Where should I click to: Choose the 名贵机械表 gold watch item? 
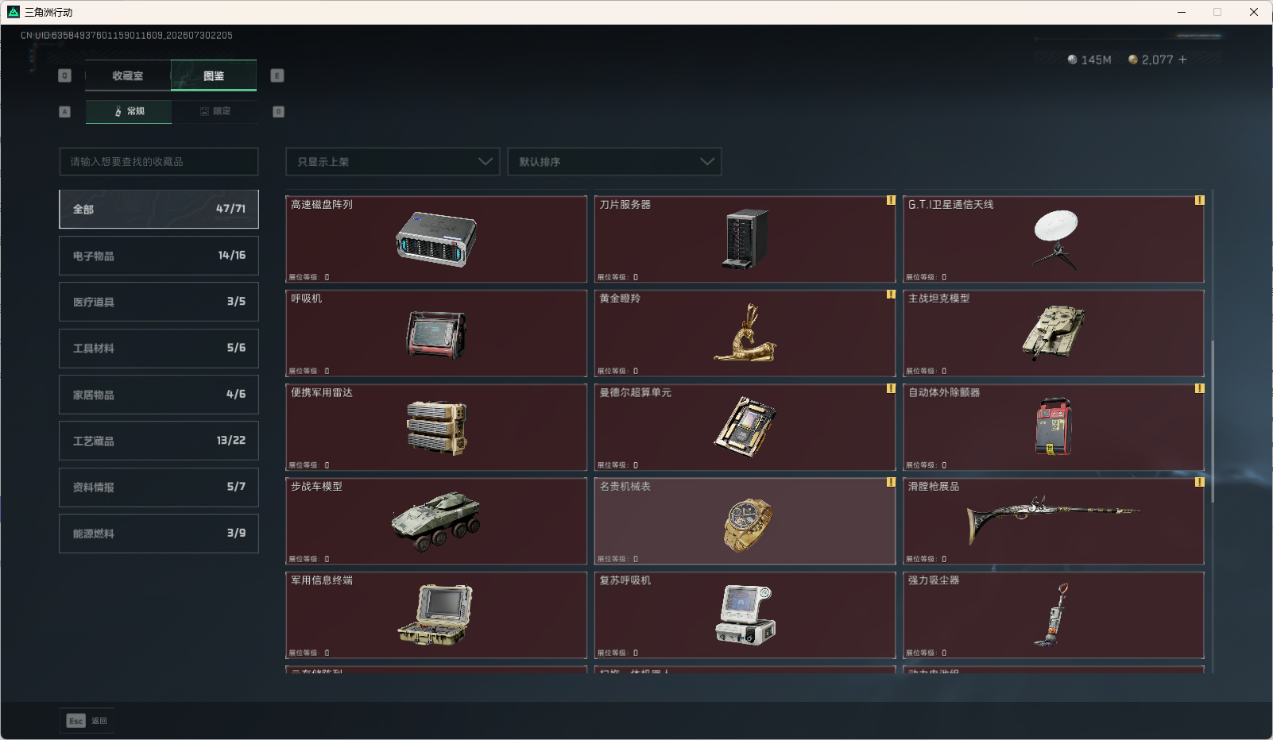tap(745, 521)
